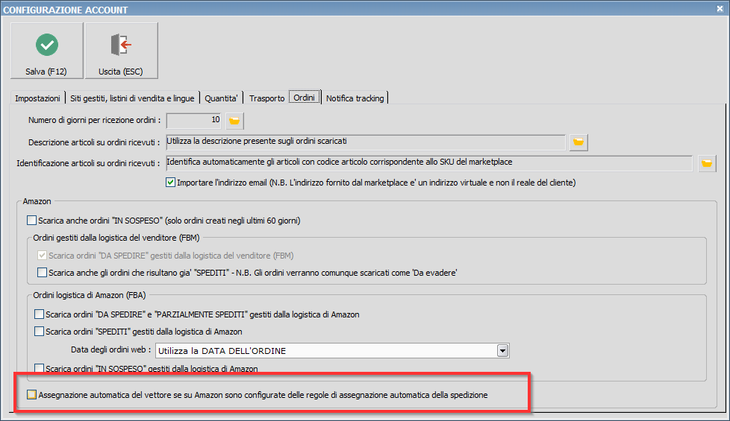Image resolution: width=730 pixels, height=421 pixels.
Task: Click the "Amazon" group box title
Action: [x=37, y=201]
